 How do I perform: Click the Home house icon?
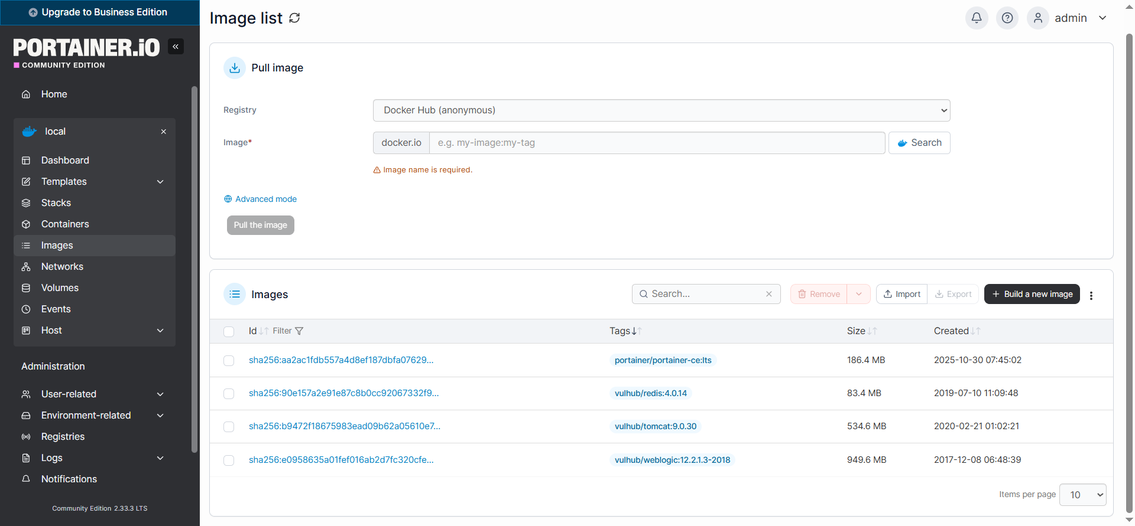tap(26, 94)
